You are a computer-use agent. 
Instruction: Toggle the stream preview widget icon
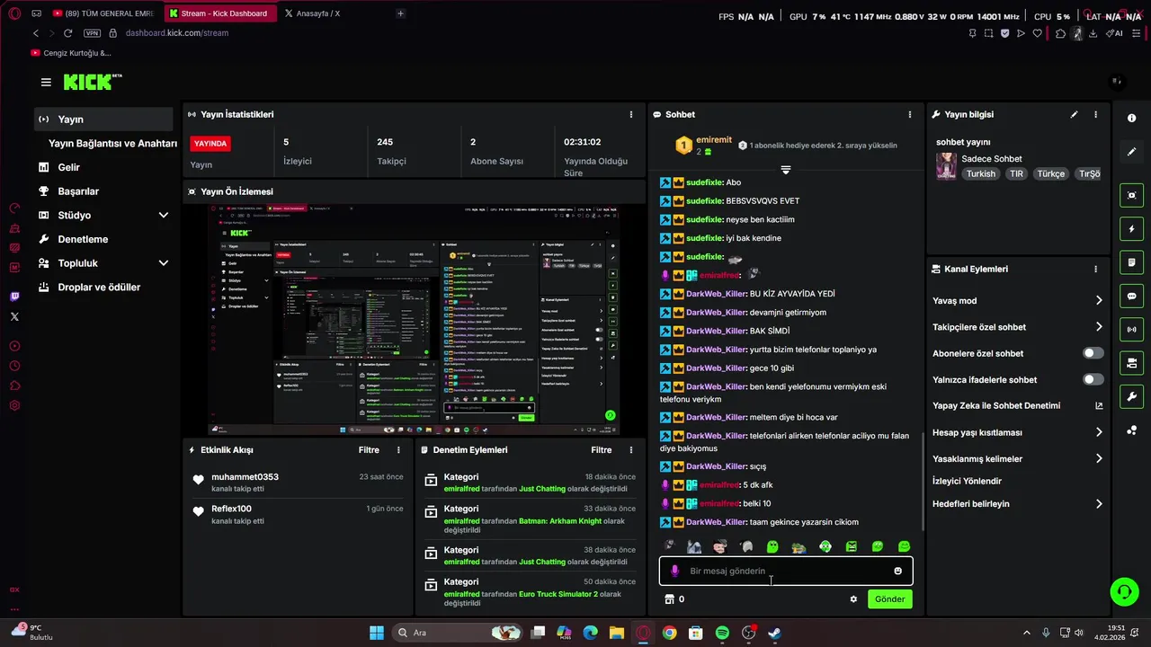(x=1131, y=195)
